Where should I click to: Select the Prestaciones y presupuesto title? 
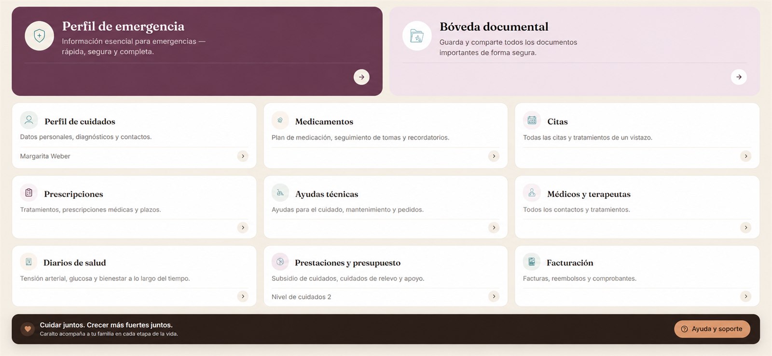coord(347,263)
